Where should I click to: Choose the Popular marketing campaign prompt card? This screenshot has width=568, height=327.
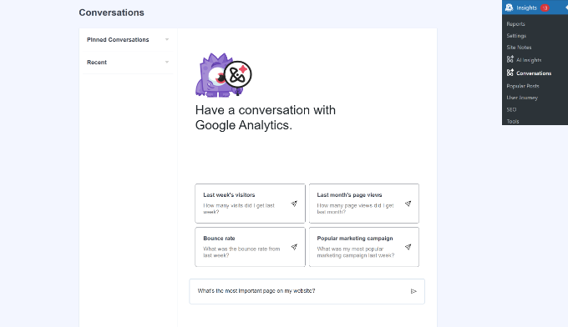(363, 247)
